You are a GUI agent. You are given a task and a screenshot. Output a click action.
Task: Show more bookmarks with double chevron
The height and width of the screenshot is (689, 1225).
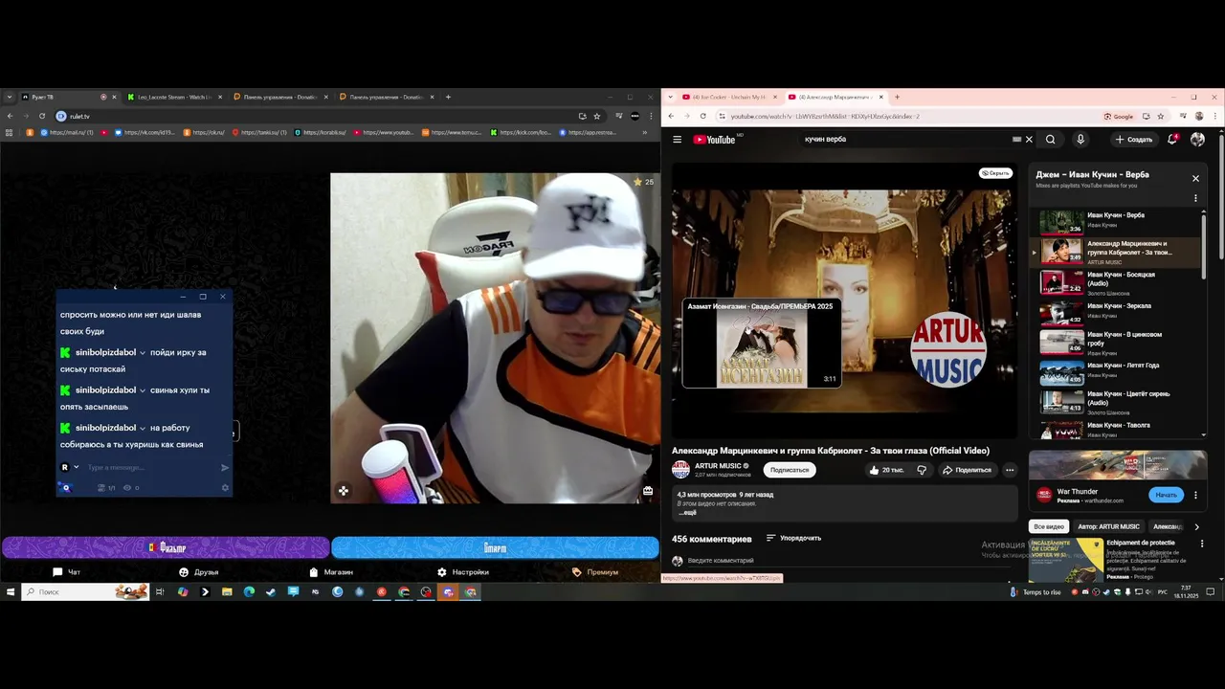[x=644, y=132]
